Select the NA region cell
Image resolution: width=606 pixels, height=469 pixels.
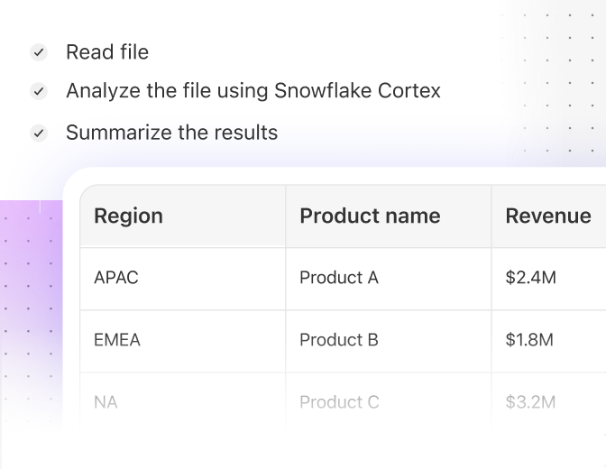click(x=183, y=402)
